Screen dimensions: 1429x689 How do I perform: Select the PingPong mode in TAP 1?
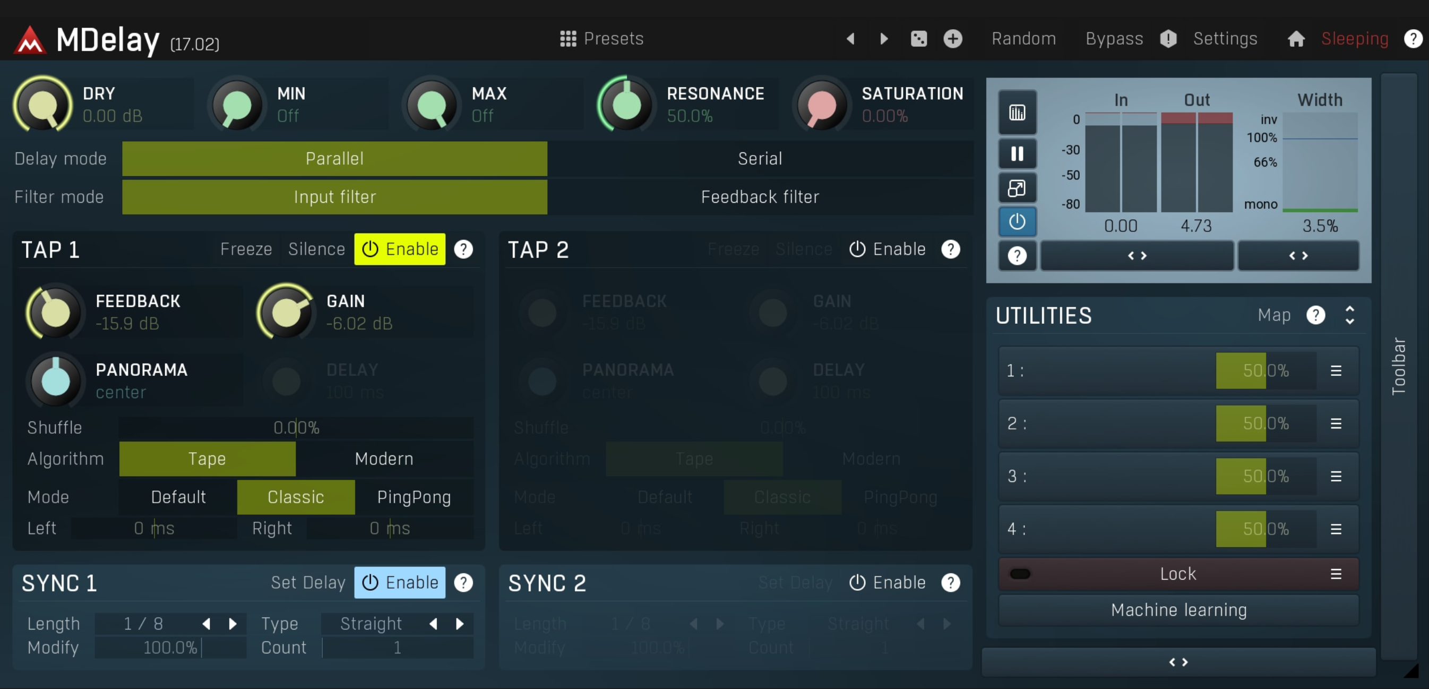[x=414, y=497]
